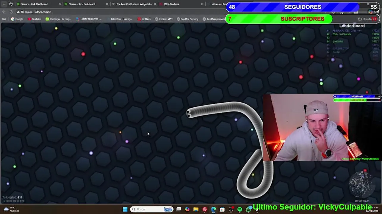Open the LastPass bookmark

tap(144, 19)
